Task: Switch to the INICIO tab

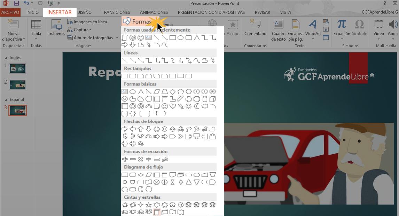Action: click(x=33, y=12)
